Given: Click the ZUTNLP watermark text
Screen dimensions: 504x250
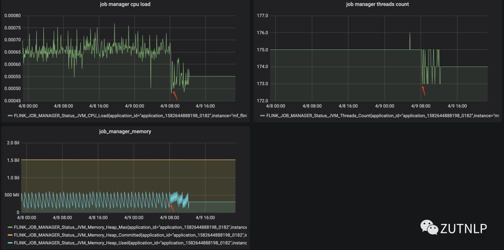Looking at the screenshot, I should tap(463, 228).
